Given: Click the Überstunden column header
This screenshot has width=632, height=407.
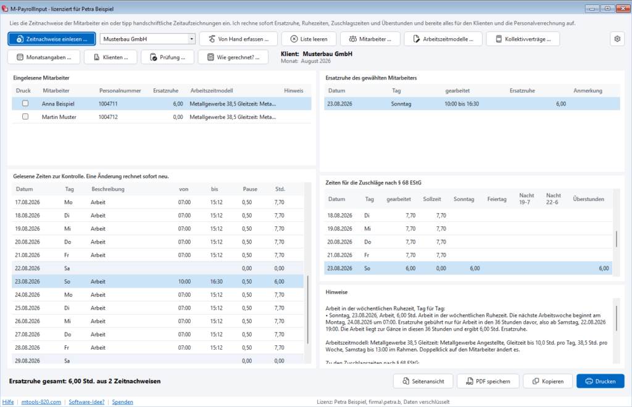Looking at the screenshot, I should (588, 199).
